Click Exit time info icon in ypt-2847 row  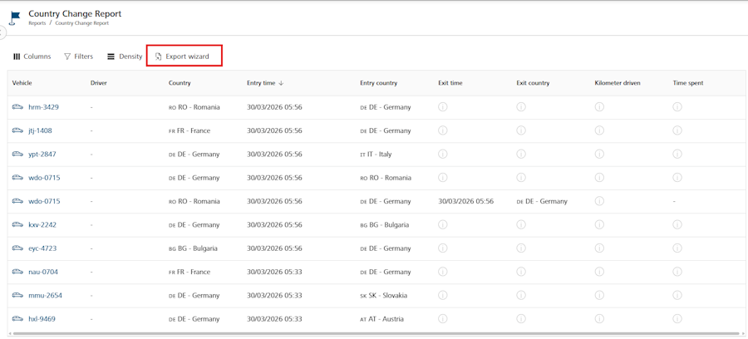[x=443, y=154]
